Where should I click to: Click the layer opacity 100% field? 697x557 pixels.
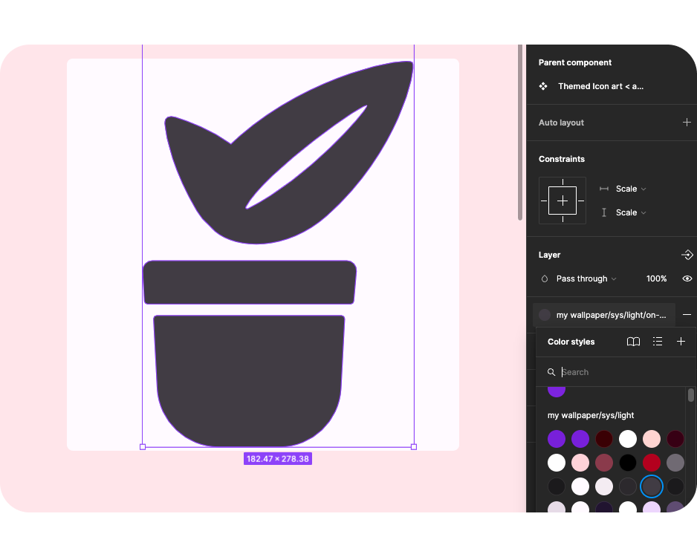click(656, 278)
